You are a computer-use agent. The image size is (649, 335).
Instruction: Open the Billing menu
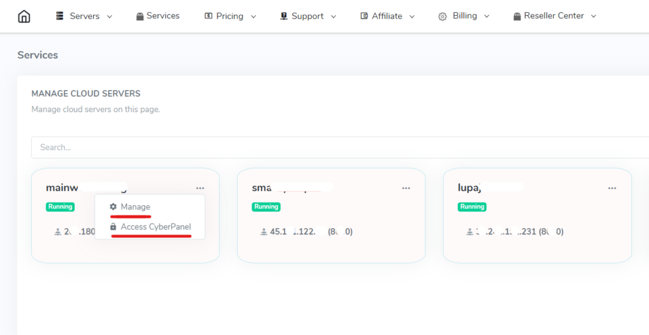pyautogui.click(x=464, y=16)
